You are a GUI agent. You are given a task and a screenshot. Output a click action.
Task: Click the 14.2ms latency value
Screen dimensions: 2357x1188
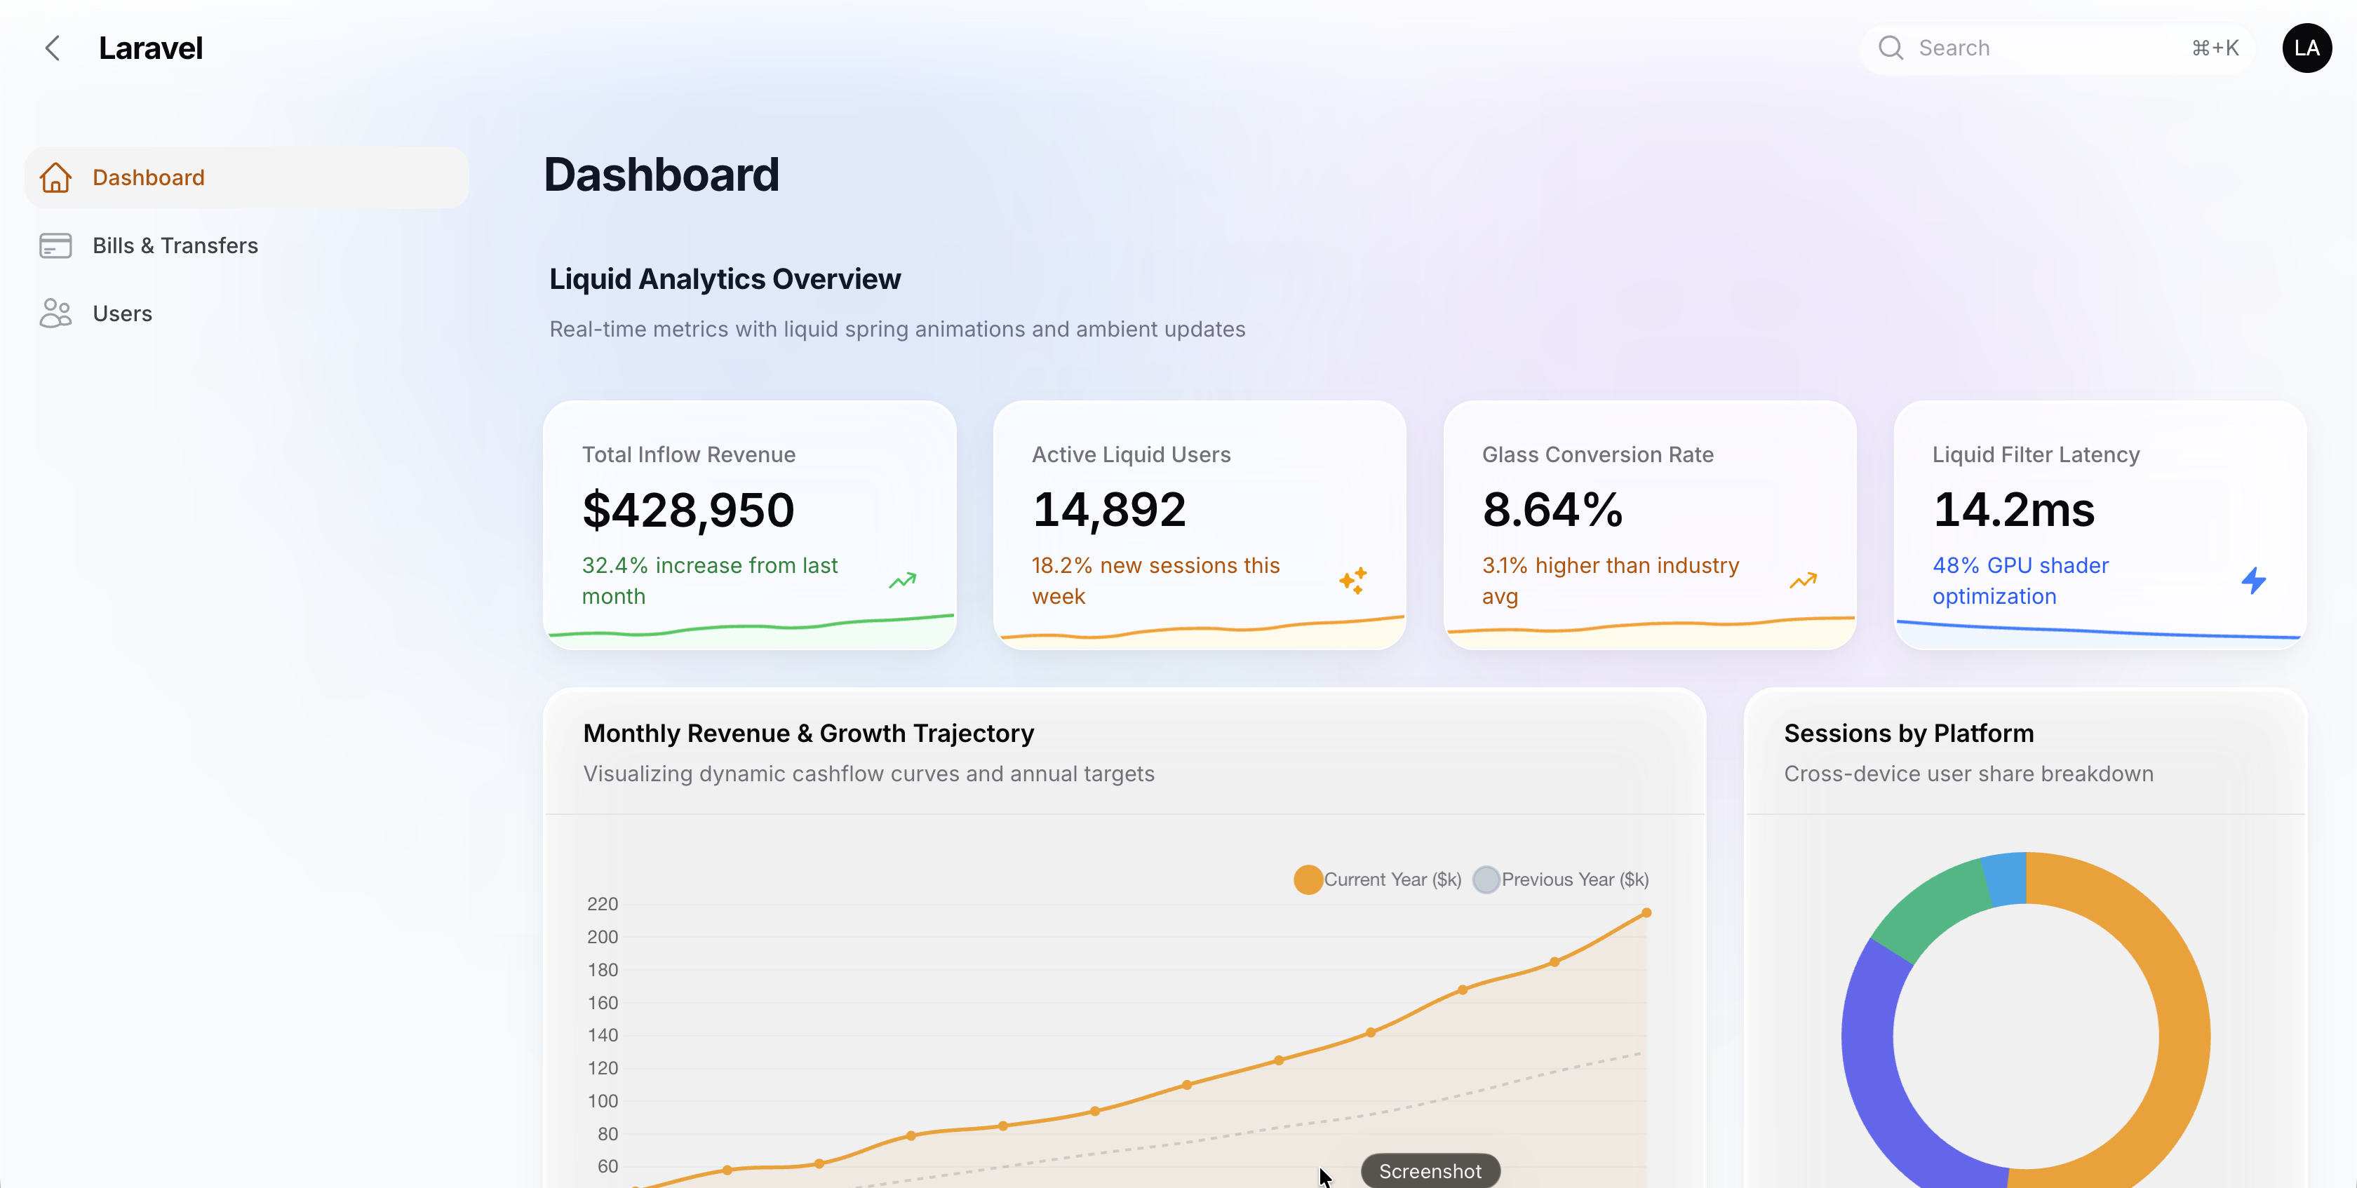click(2014, 511)
